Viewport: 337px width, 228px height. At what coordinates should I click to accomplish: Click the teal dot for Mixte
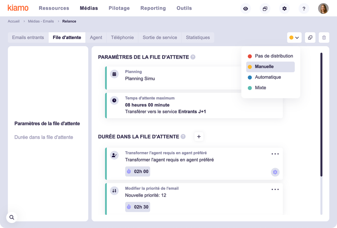tap(250, 88)
